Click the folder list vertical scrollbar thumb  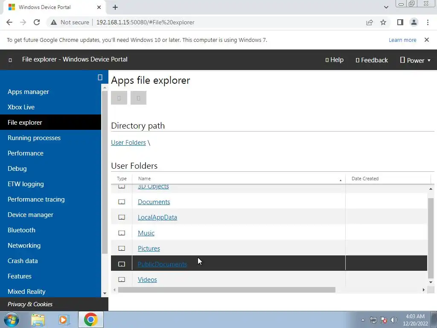431,238
